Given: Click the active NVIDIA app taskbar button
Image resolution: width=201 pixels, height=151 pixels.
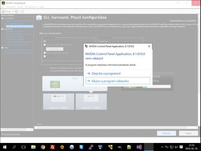Looking at the screenshot, I should click(149, 147).
